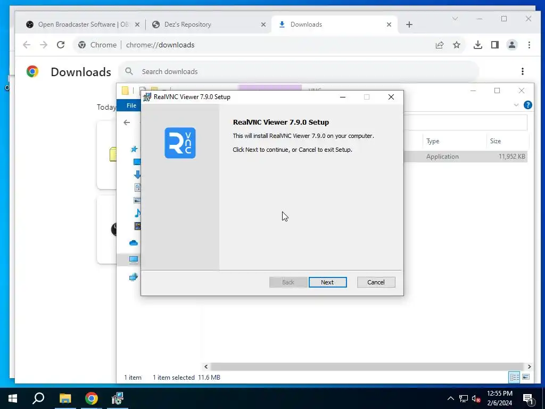545x409 pixels.
Task: Click the network tray icon
Action: click(x=464, y=398)
